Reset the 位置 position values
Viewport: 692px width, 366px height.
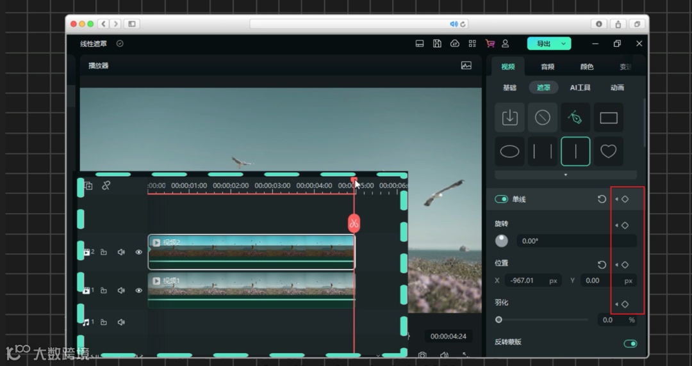click(x=602, y=264)
